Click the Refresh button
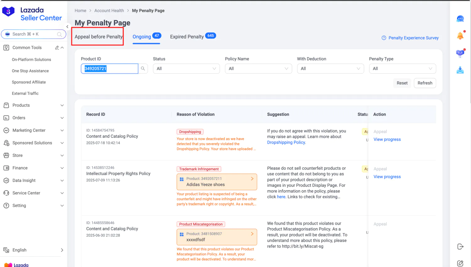Screen dimensions: 471x267 click(x=425, y=83)
